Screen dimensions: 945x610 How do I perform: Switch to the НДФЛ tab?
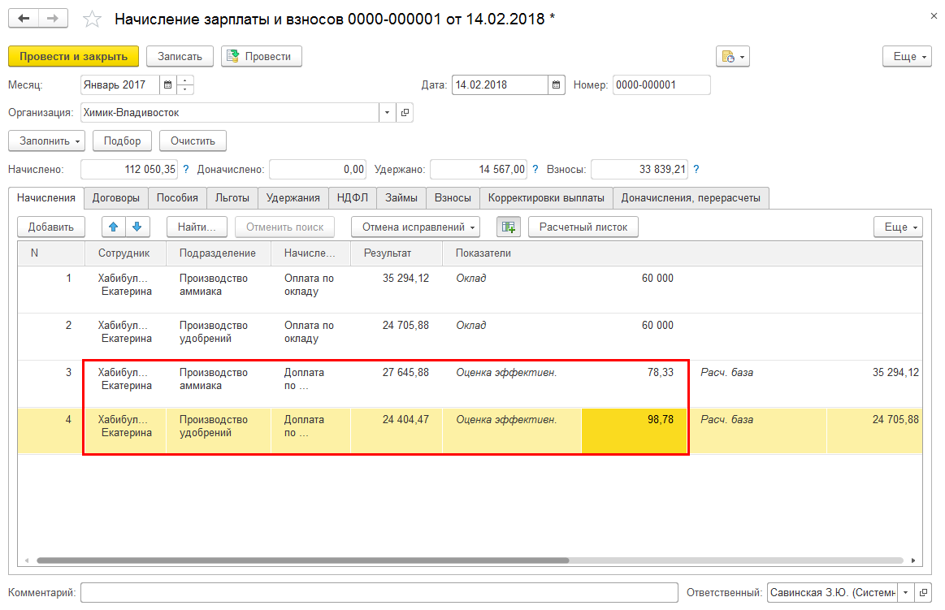353,197
